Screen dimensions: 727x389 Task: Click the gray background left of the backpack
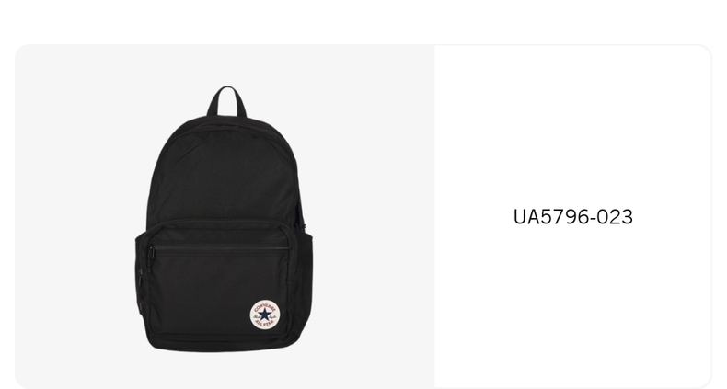pos(75,218)
